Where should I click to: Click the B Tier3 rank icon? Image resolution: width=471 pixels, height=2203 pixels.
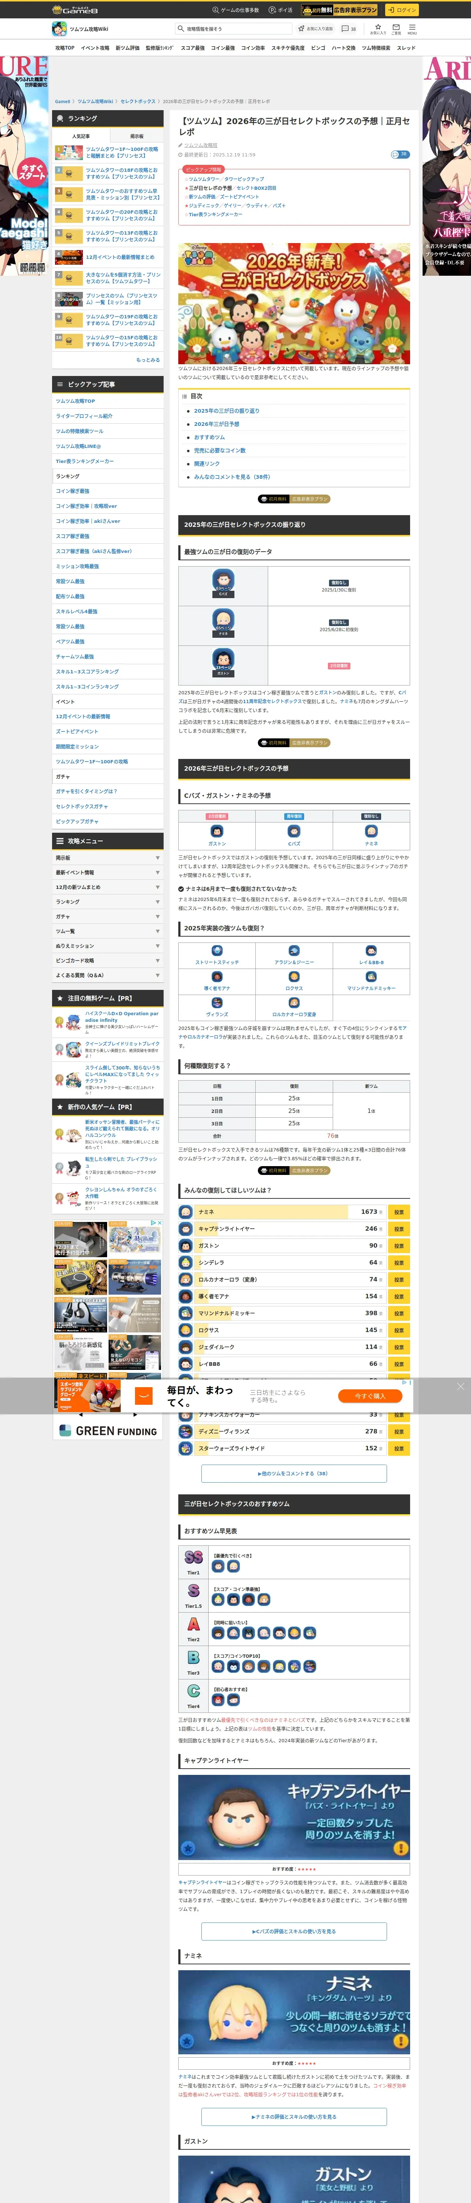pyautogui.click(x=193, y=1657)
